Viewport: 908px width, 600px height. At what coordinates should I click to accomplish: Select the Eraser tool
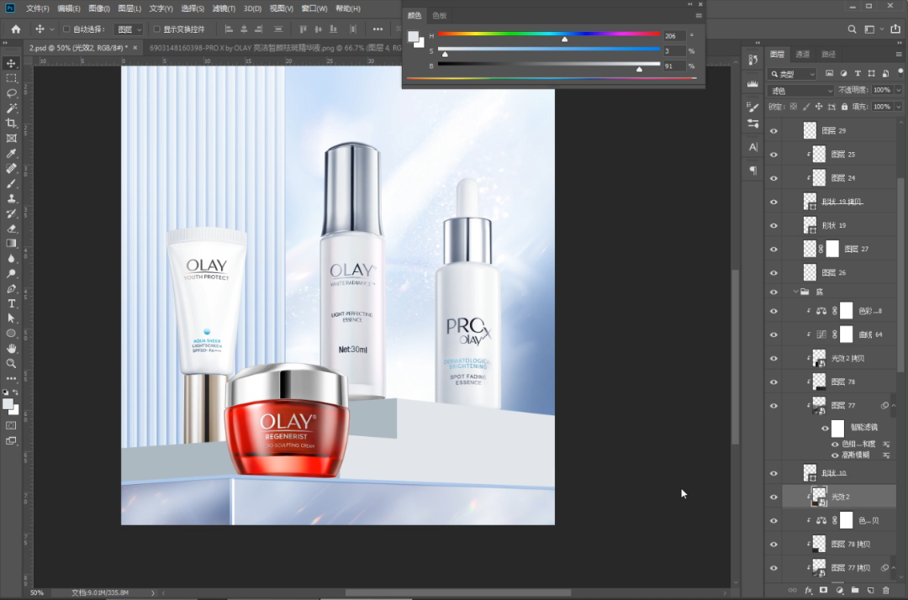[x=11, y=229]
